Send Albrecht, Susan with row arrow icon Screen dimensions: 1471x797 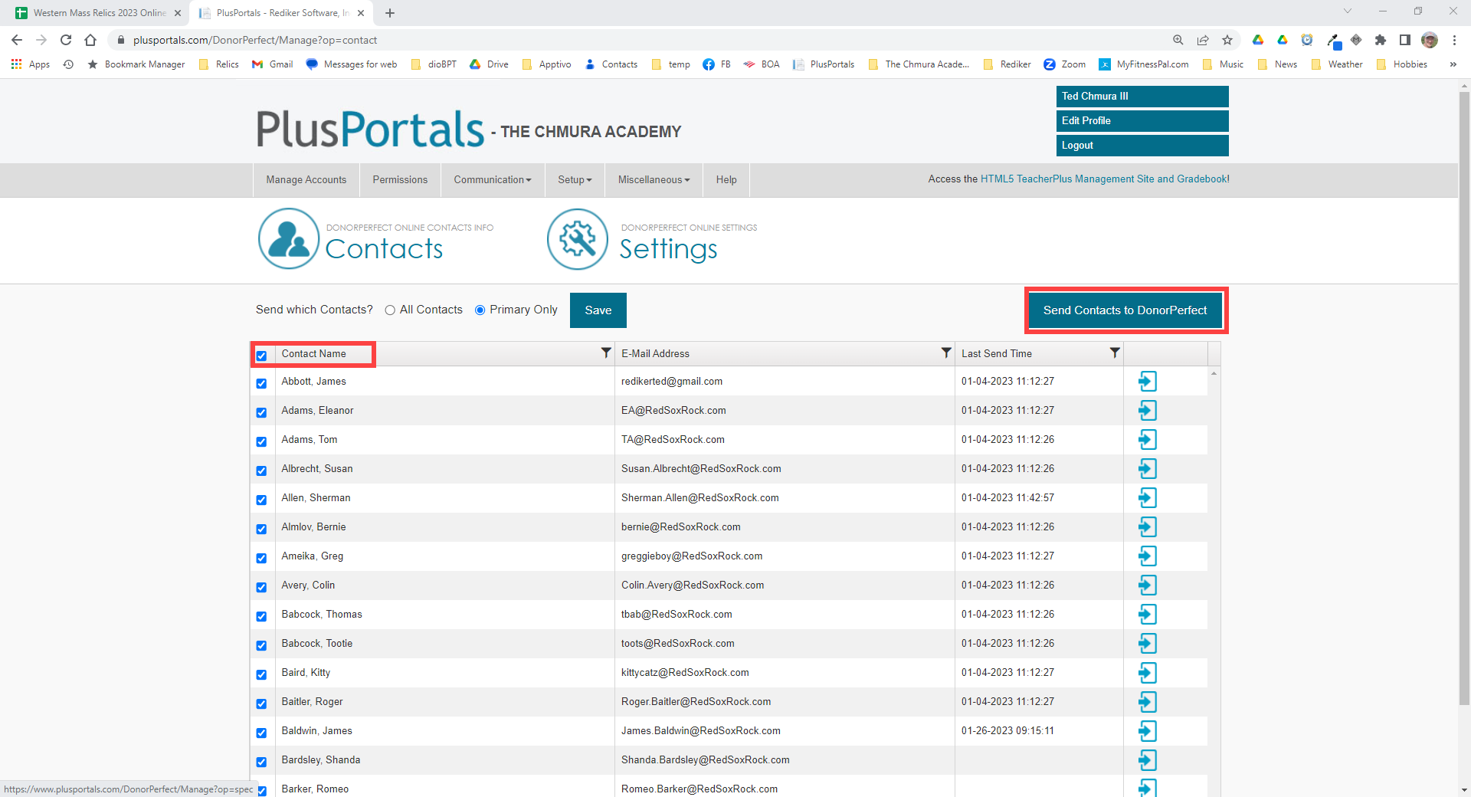coord(1147,468)
